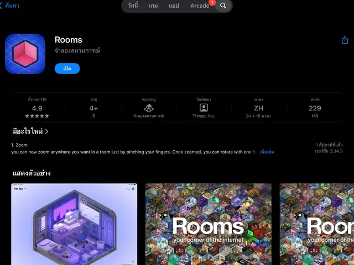Click the version 3.34.3 history text

(329, 151)
